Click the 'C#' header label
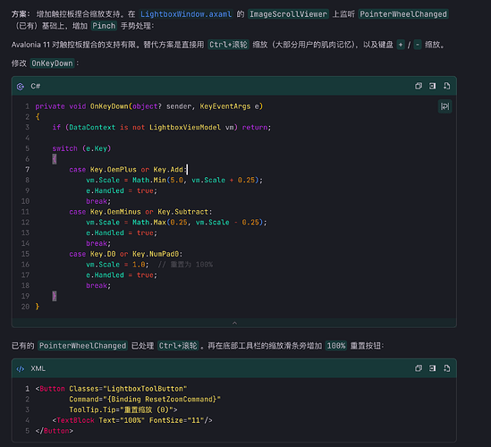The height and width of the screenshot is (447, 491). point(36,86)
